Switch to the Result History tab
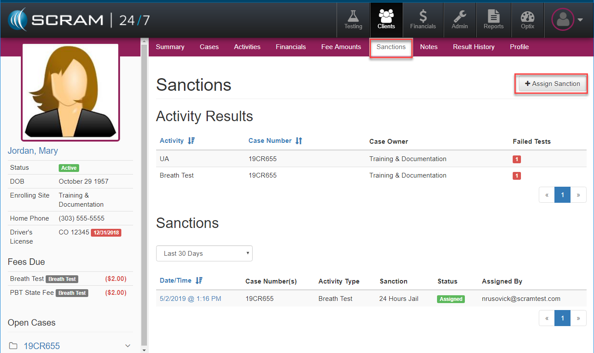 [474, 47]
